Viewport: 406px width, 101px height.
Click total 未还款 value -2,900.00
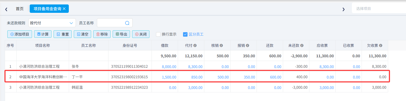[x=299, y=56]
